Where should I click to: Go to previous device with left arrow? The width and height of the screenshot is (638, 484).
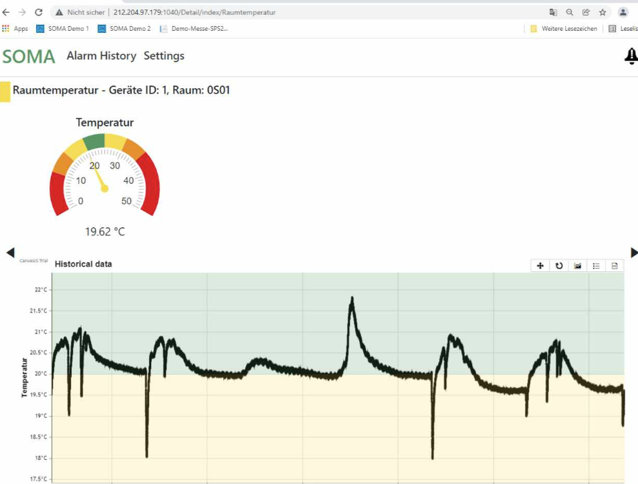(11, 253)
